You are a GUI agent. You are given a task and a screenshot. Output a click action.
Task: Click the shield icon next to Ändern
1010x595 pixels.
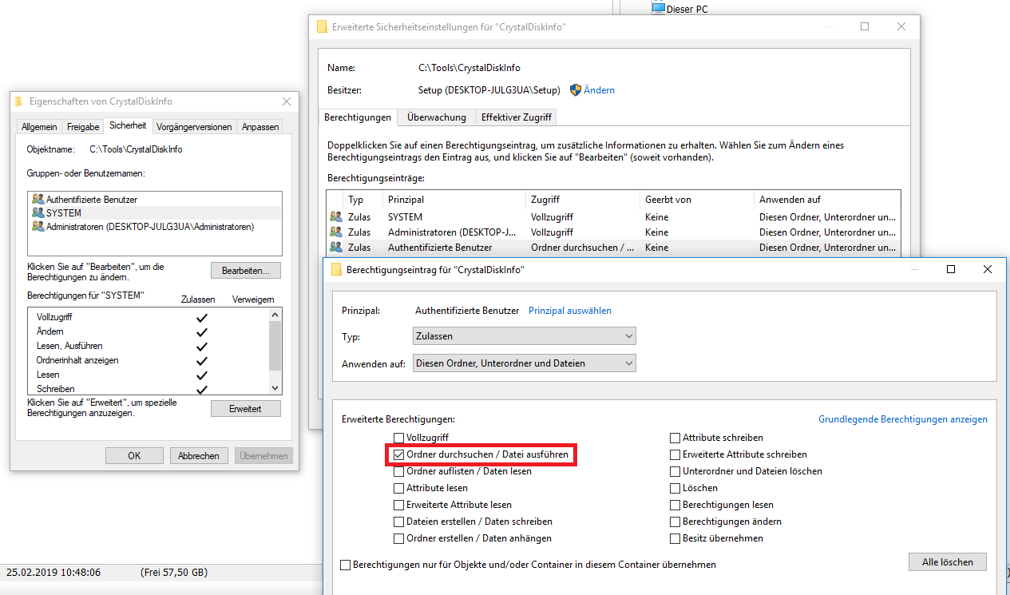575,90
